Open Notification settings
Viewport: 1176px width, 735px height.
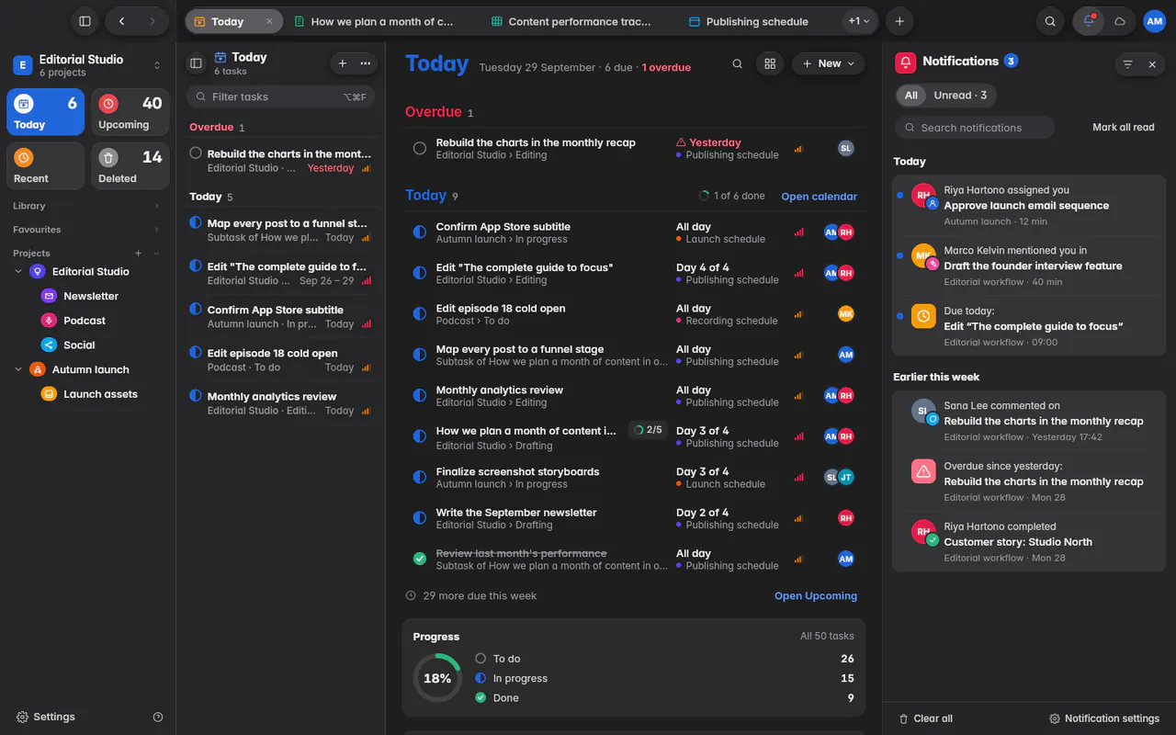tap(1104, 718)
